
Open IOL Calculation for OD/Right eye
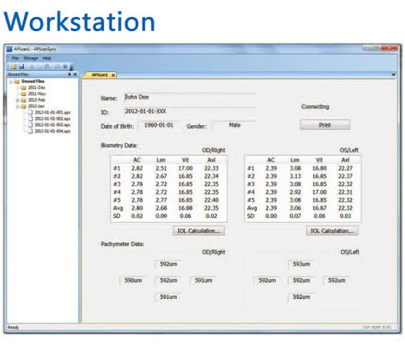[199, 230]
